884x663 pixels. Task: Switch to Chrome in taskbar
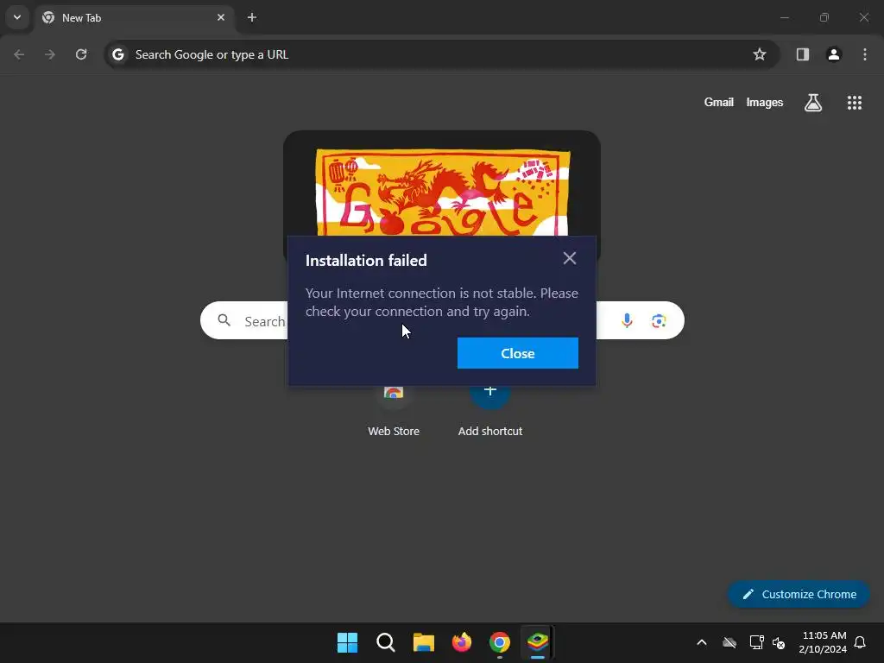[x=500, y=642]
